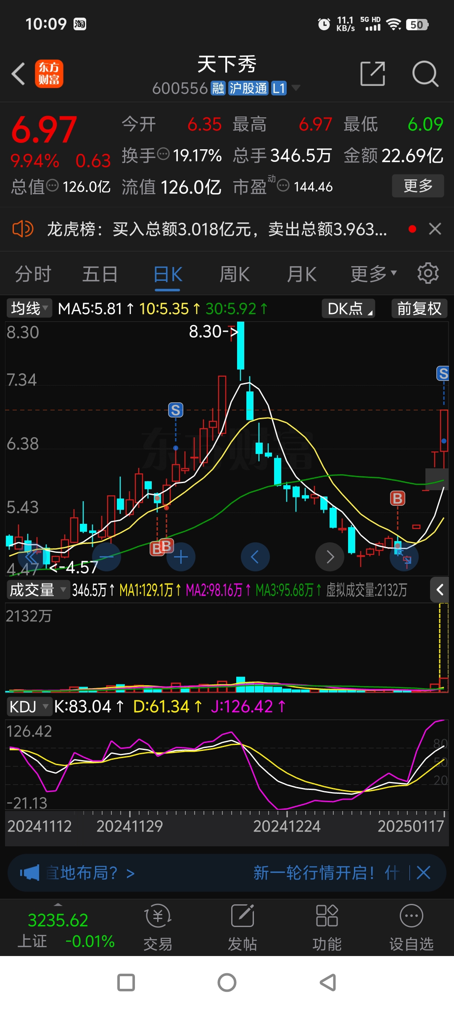Tap 设自选 add to watchlist
This screenshot has width=454, height=1009.
[x=411, y=928]
